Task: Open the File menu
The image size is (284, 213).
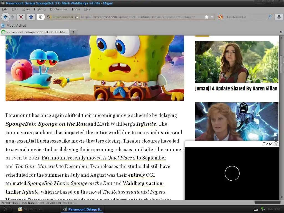Action: tap(5, 9)
